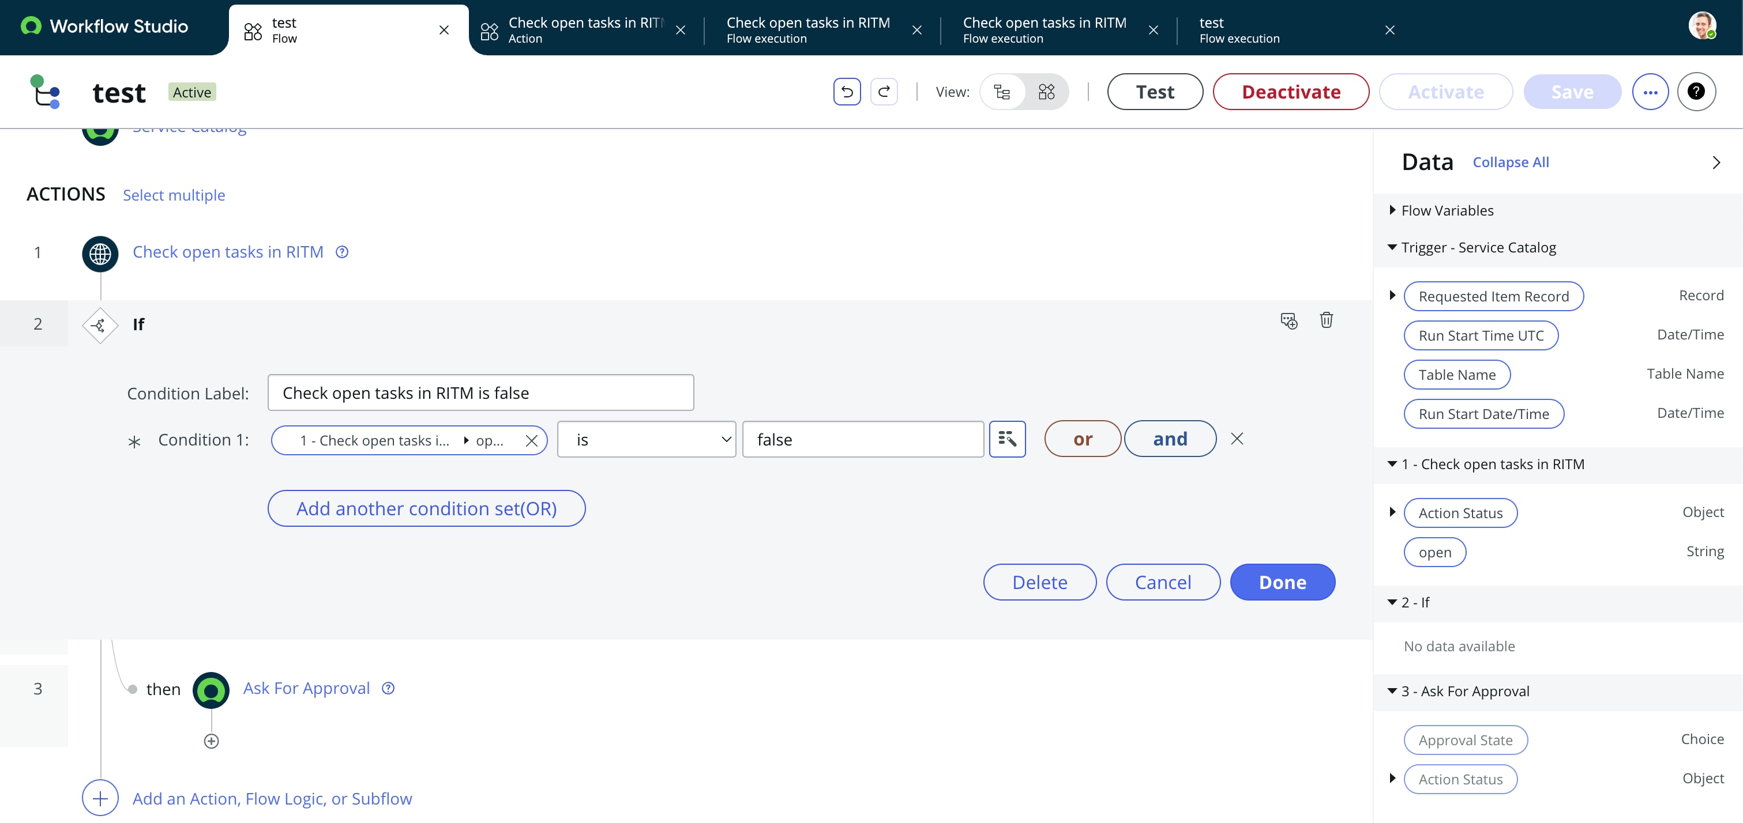Image resolution: width=1743 pixels, height=823 pixels.
Task: Expand Requested Item Record pill arrow
Action: coord(1392,295)
